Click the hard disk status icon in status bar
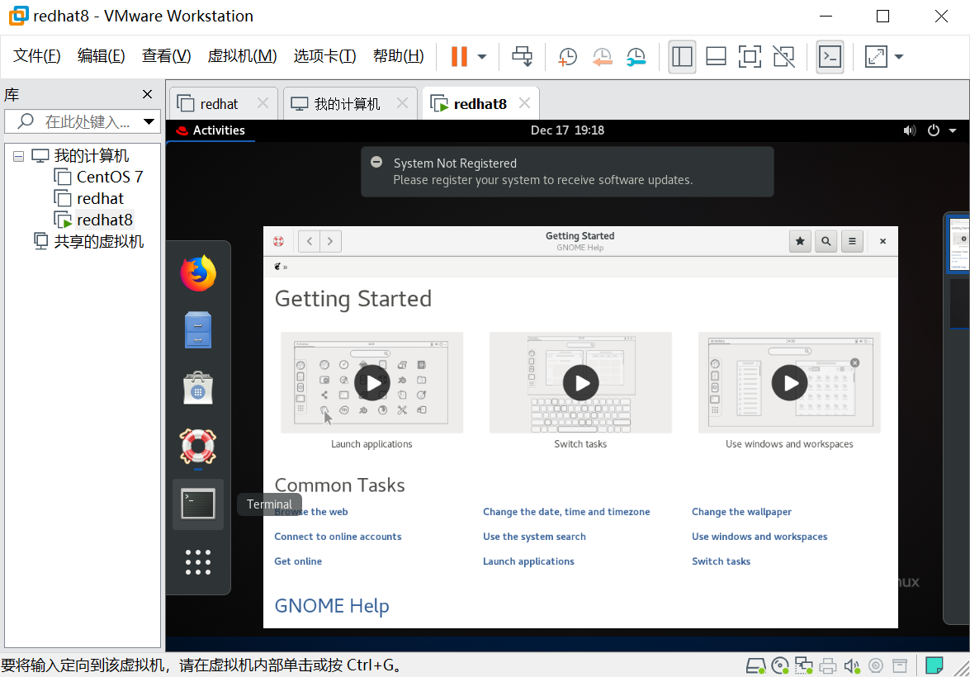Image resolution: width=970 pixels, height=677 pixels. click(755, 666)
